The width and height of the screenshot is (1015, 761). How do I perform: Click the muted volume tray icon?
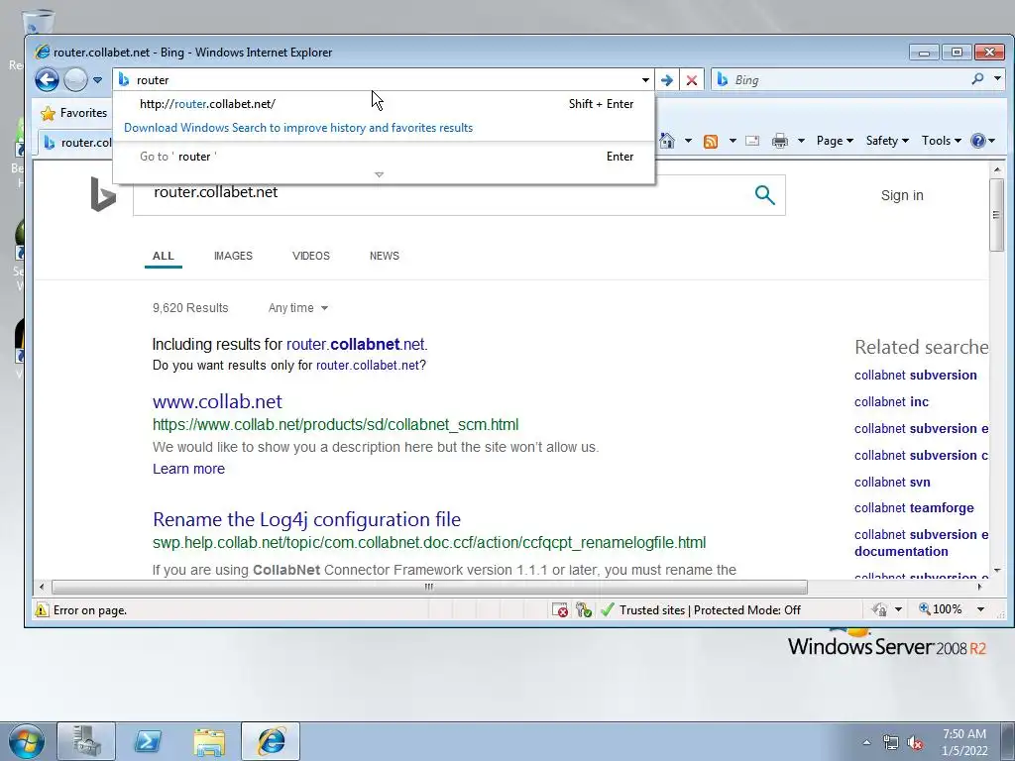click(915, 742)
